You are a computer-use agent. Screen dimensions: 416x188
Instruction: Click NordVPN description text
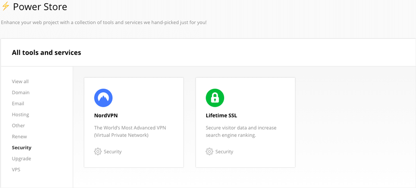pos(130,132)
